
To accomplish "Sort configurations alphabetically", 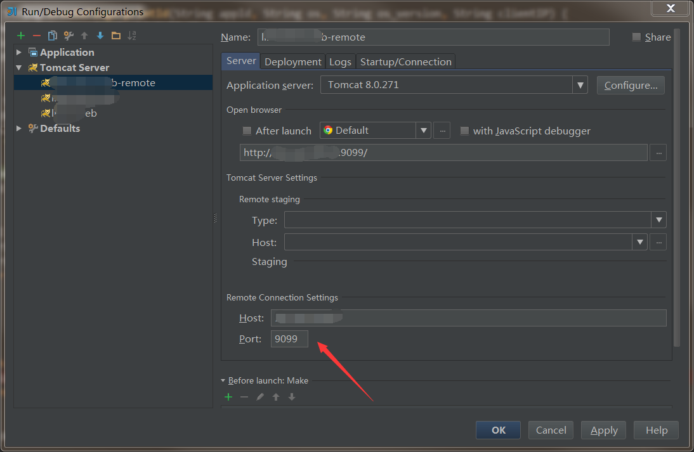I will (132, 36).
